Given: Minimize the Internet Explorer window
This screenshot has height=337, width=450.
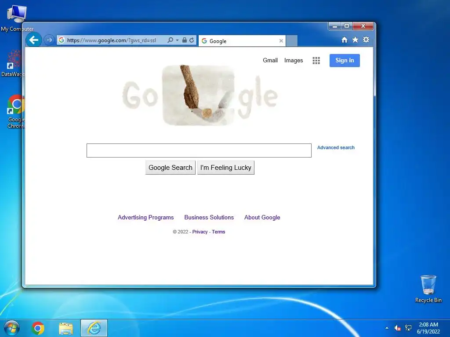Looking at the screenshot, I should [334, 26].
